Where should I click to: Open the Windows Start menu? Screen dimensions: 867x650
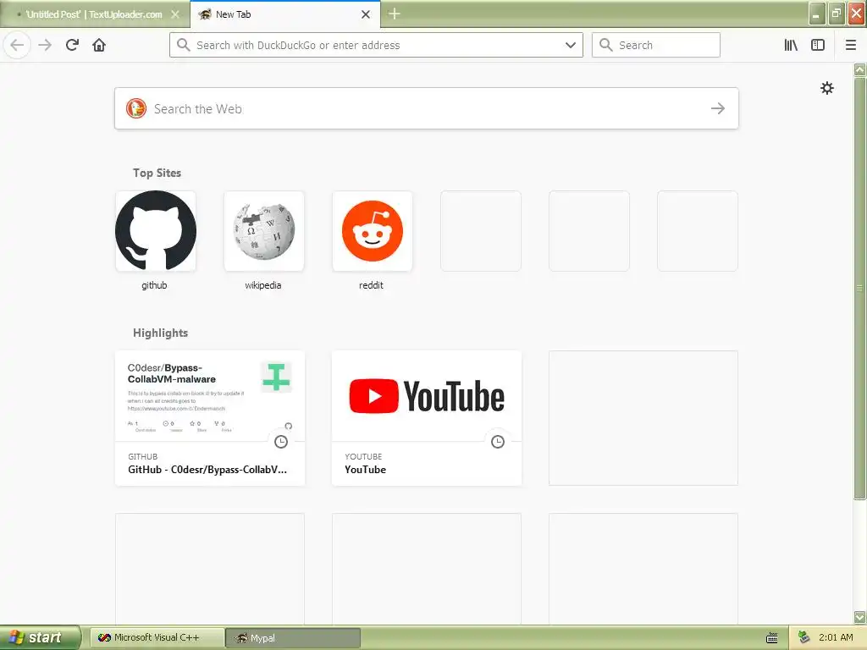(x=40, y=637)
